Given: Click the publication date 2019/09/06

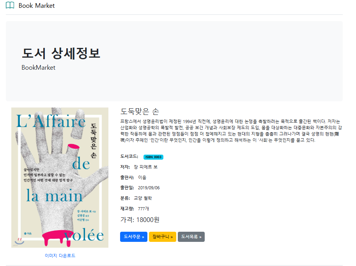Looking at the screenshot, I should point(149,188).
